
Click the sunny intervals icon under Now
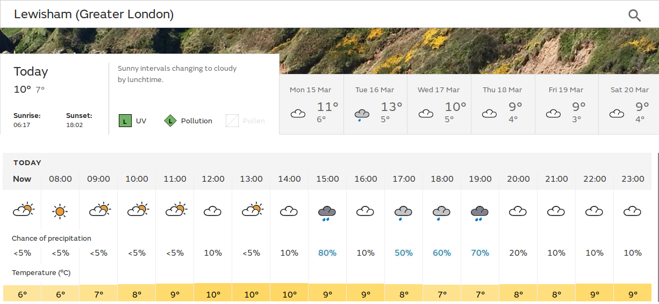23,210
